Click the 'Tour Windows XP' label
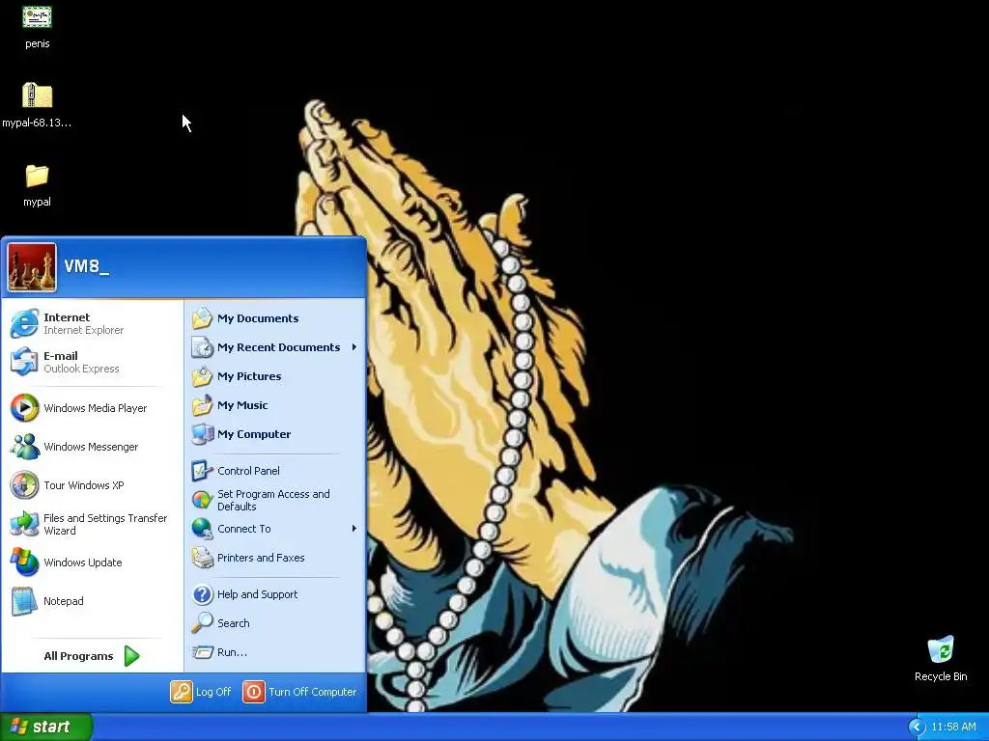This screenshot has width=989, height=741. pos(84,485)
